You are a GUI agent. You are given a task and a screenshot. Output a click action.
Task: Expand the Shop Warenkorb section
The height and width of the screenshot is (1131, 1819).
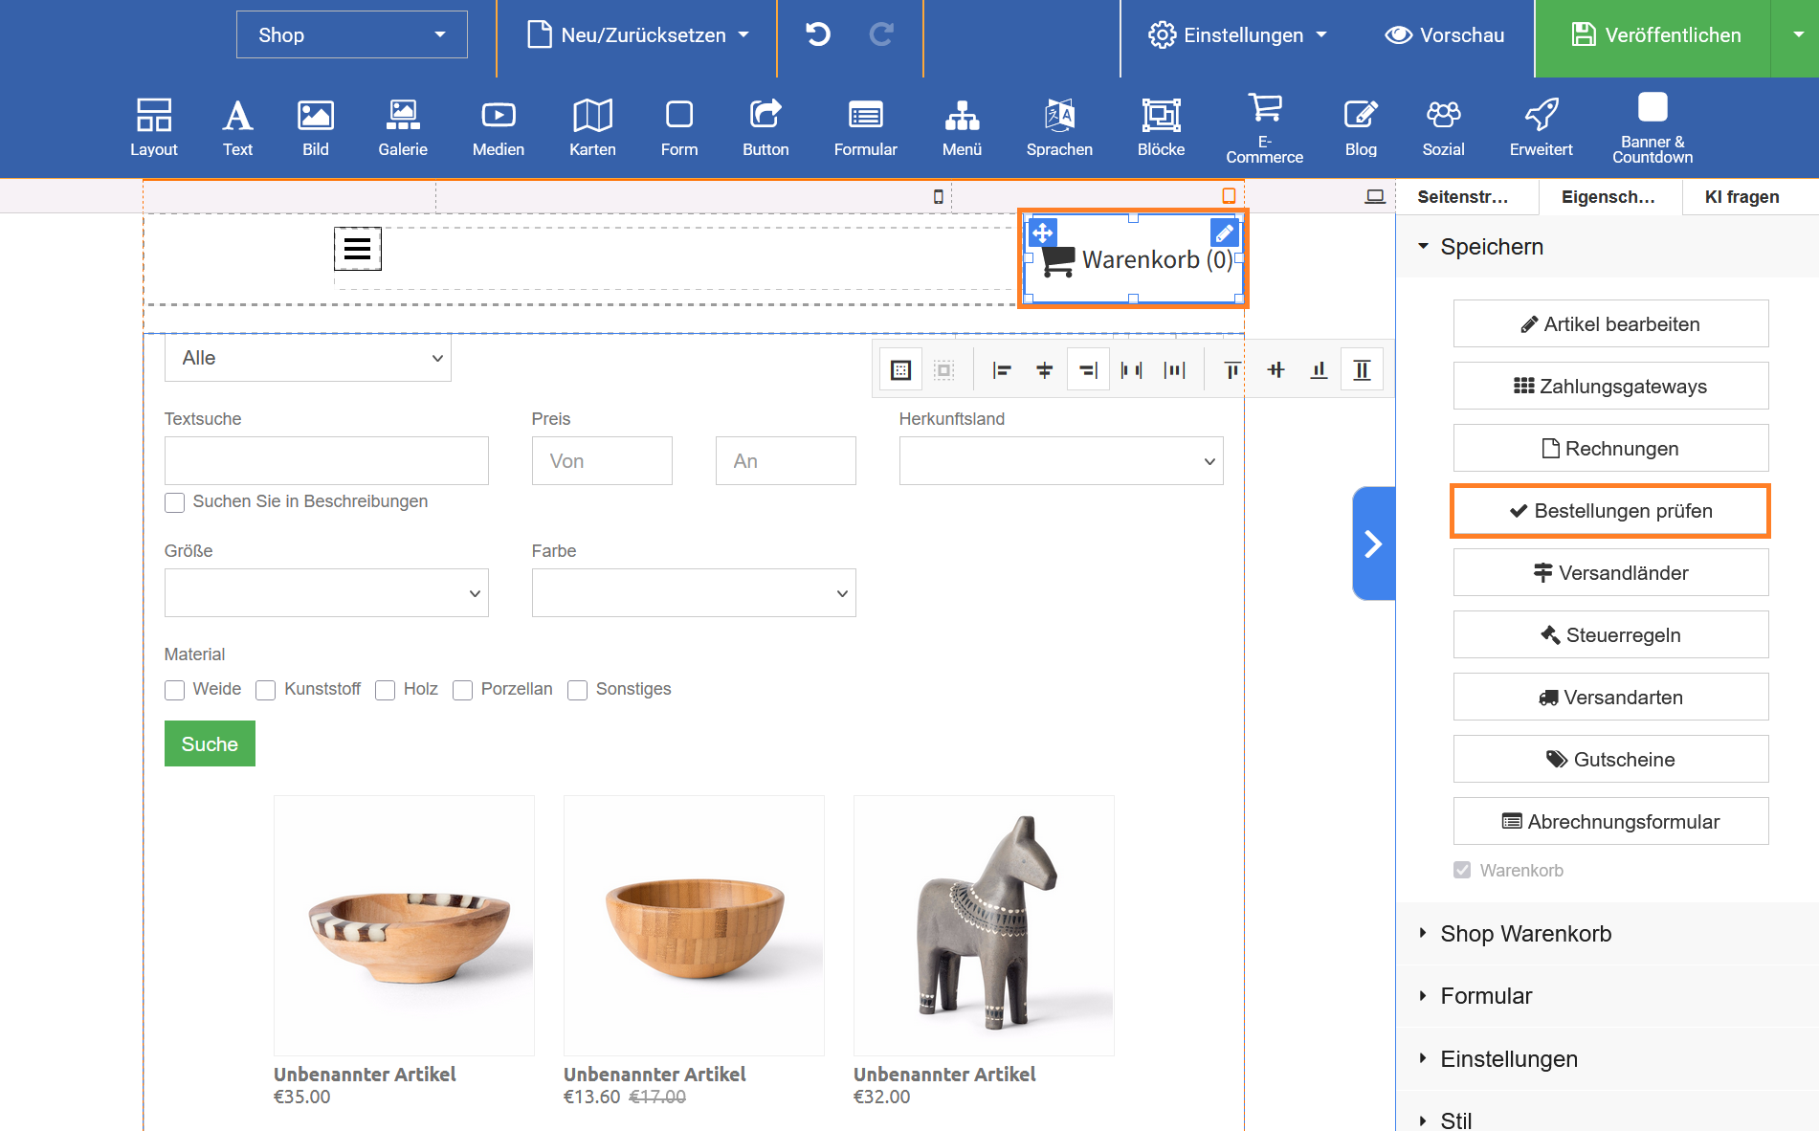pos(1525,934)
